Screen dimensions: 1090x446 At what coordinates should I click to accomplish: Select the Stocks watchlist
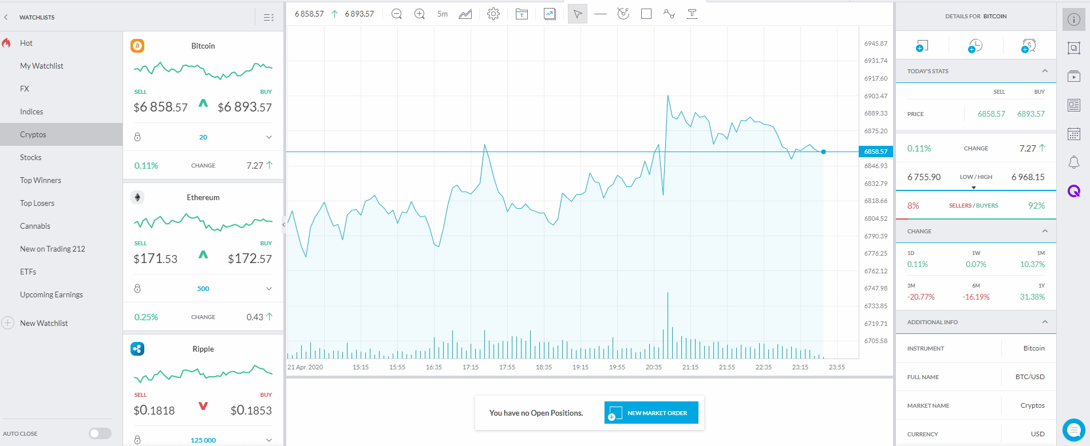(x=31, y=157)
